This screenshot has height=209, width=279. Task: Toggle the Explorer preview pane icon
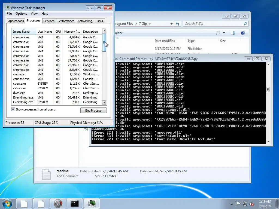(x=233, y=33)
